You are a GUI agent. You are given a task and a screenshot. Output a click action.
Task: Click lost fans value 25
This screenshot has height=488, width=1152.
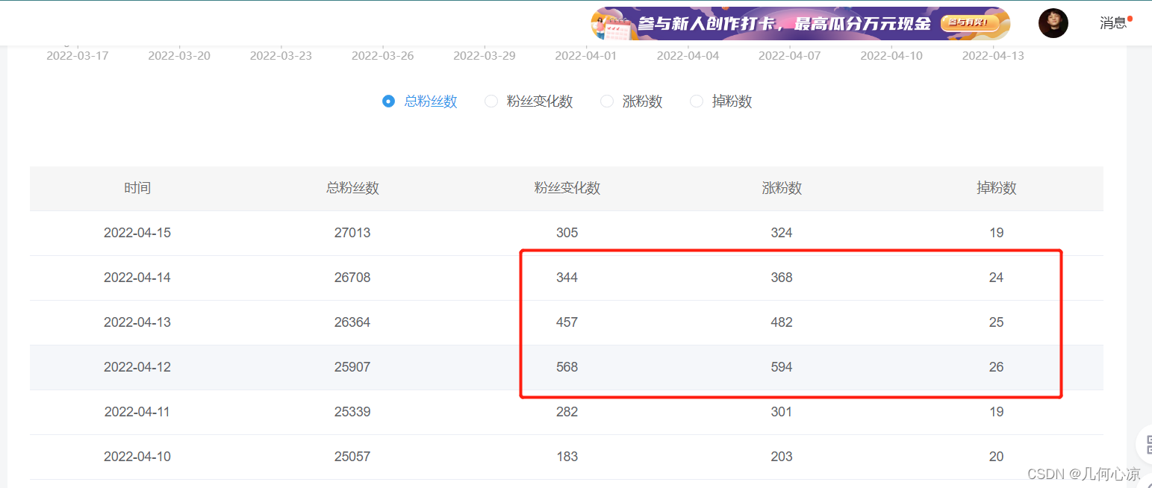(x=997, y=322)
